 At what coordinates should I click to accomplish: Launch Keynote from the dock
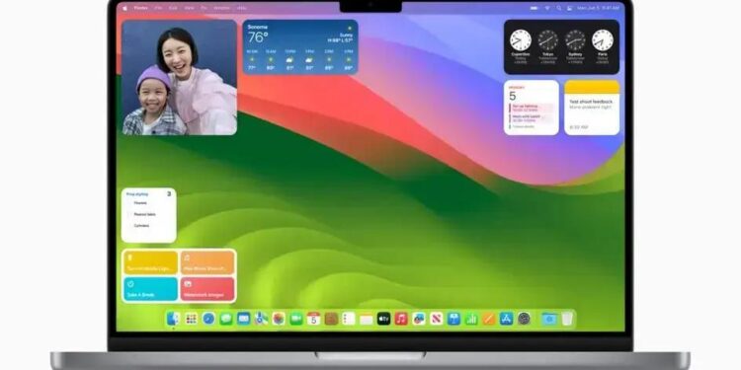[453, 319]
